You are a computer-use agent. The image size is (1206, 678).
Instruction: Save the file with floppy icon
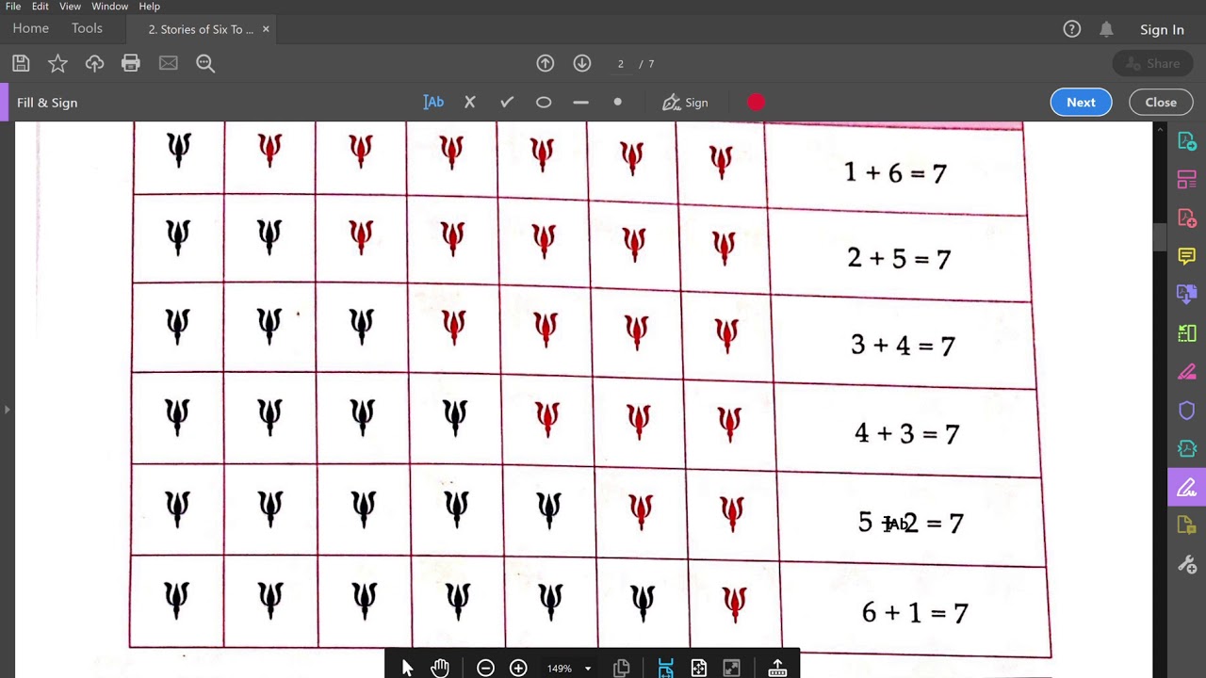(21, 63)
